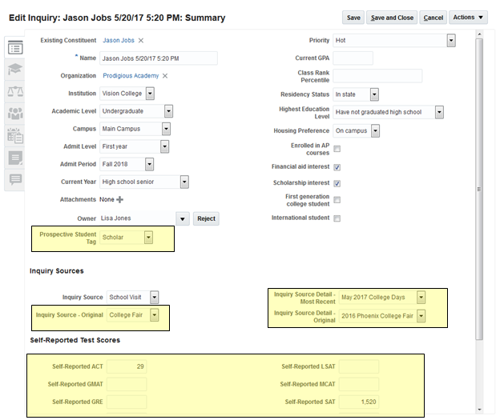Edit the Name input field

coord(159,58)
